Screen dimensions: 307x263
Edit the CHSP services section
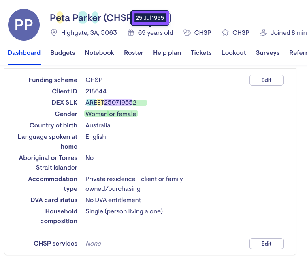click(x=266, y=244)
